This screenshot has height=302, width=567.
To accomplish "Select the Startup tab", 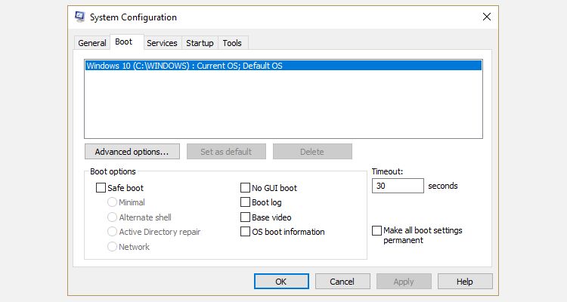I will coord(200,43).
